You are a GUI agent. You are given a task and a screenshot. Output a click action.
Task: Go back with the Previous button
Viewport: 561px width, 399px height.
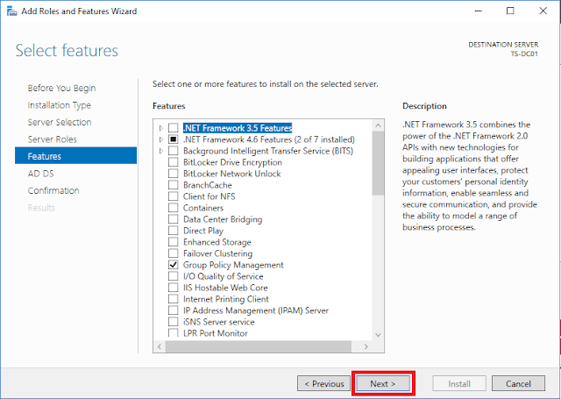(x=323, y=383)
